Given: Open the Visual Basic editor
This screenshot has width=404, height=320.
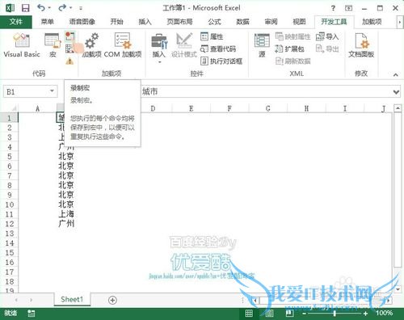Looking at the screenshot, I should click(22, 44).
